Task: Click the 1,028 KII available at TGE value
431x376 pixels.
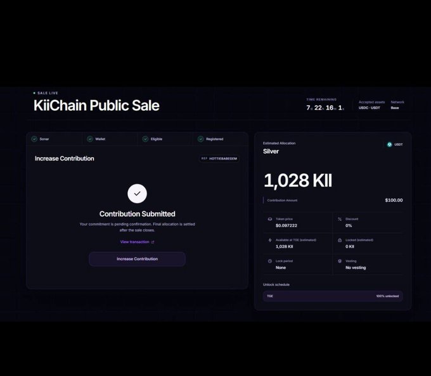Action: pyautogui.click(x=284, y=246)
